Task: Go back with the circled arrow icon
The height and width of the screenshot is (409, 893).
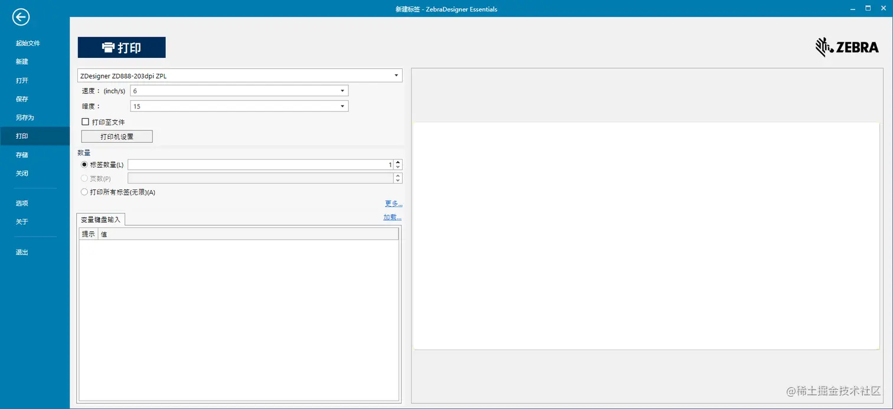Action: [21, 18]
